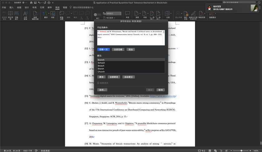This screenshot has height=152, width=262.
Task: Click the Undo arrow icon
Action: [x=39, y=3]
